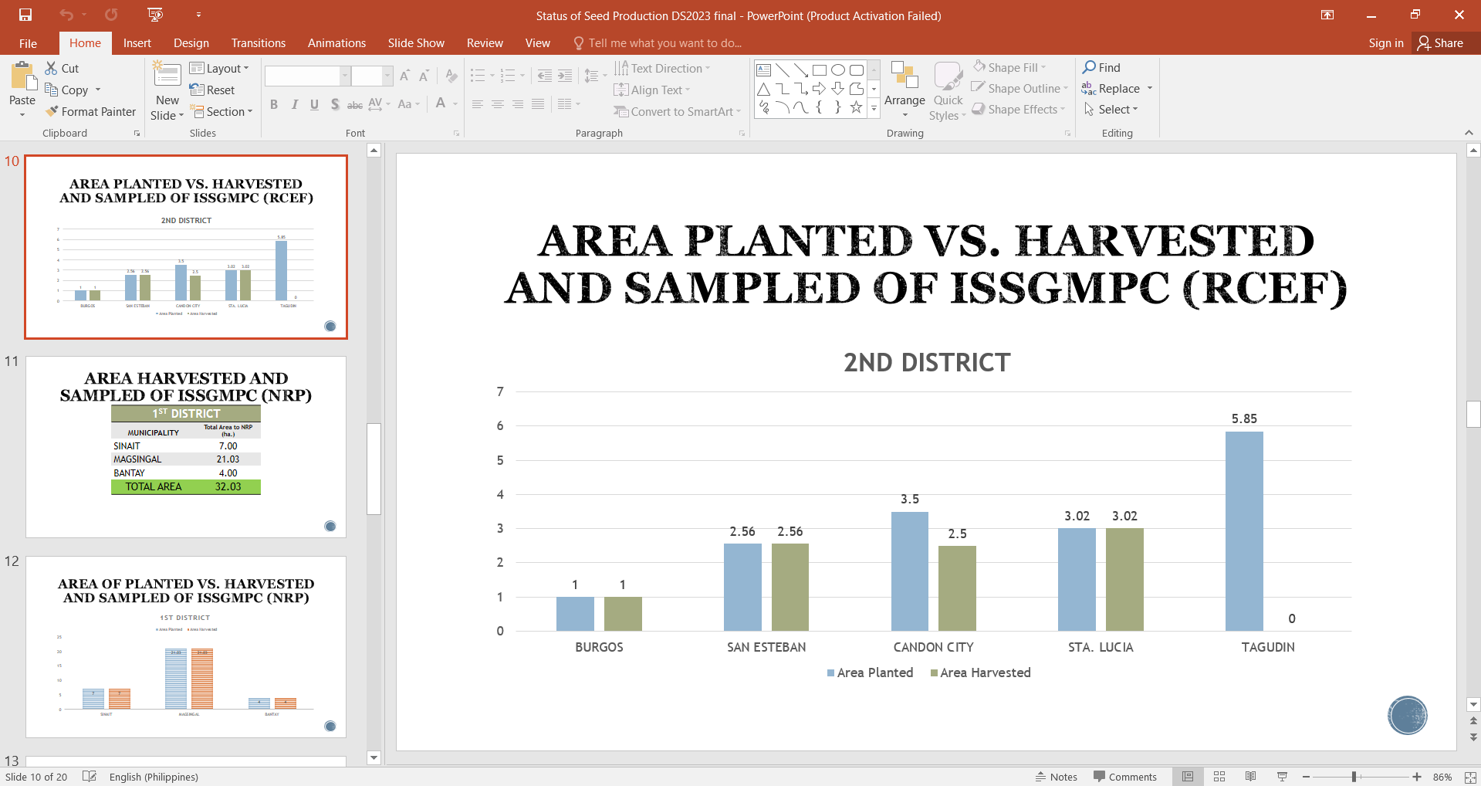Click the zoom level slider
This screenshot has width=1481, height=786.
pyautogui.click(x=1354, y=777)
